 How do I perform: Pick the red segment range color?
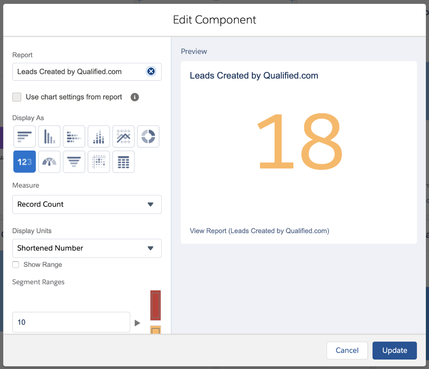[155, 305]
